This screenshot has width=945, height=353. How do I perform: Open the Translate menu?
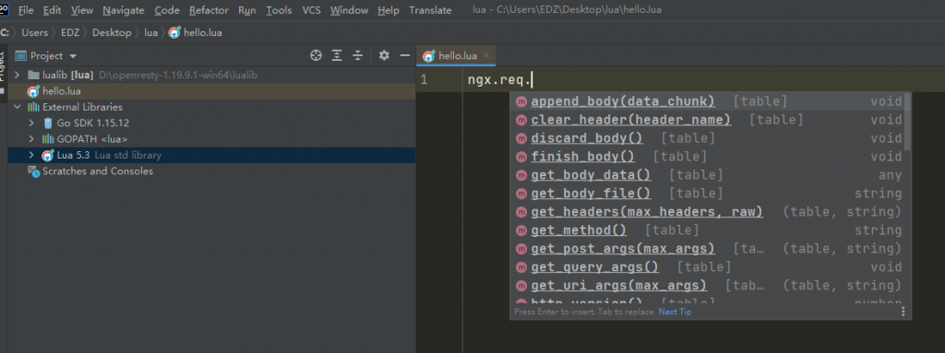point(430,10)
